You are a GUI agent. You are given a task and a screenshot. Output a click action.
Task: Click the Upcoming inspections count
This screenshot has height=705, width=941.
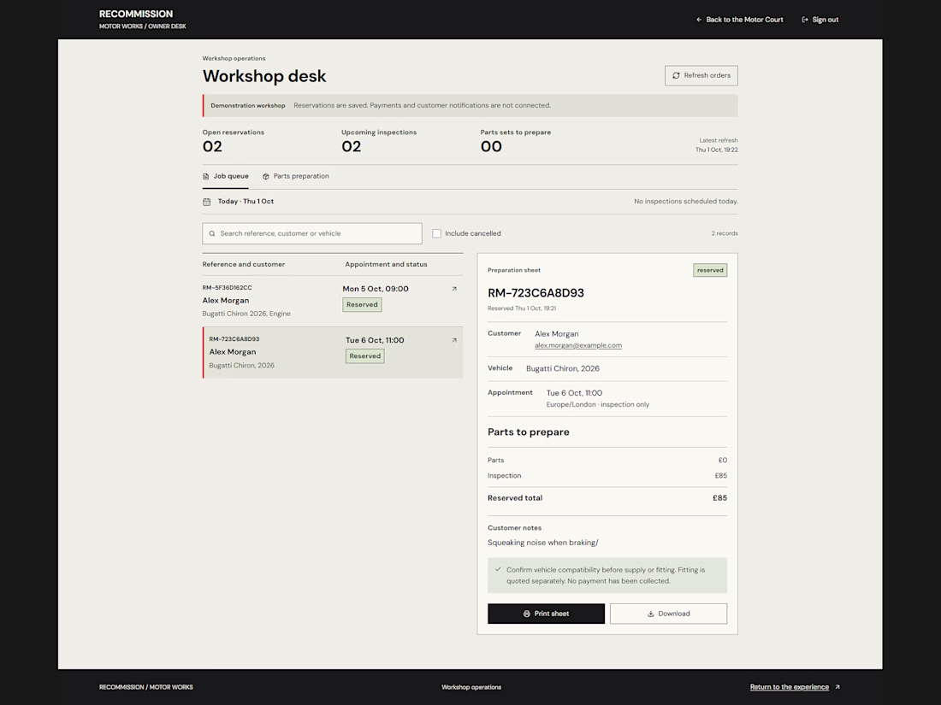(352, 147)
